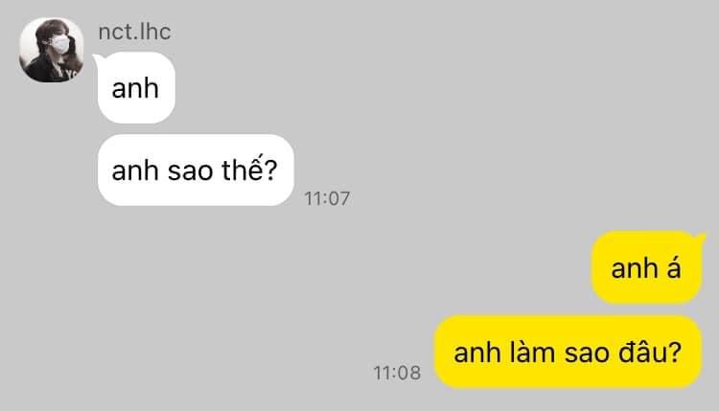Click the first "anh" in "anh sao thế?"
The height and width of the screenshot is (411, 719).
[135, 171]
